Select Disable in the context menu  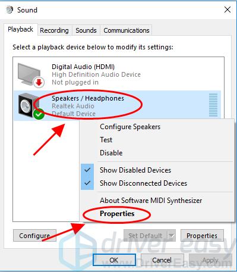click(111, 153)
